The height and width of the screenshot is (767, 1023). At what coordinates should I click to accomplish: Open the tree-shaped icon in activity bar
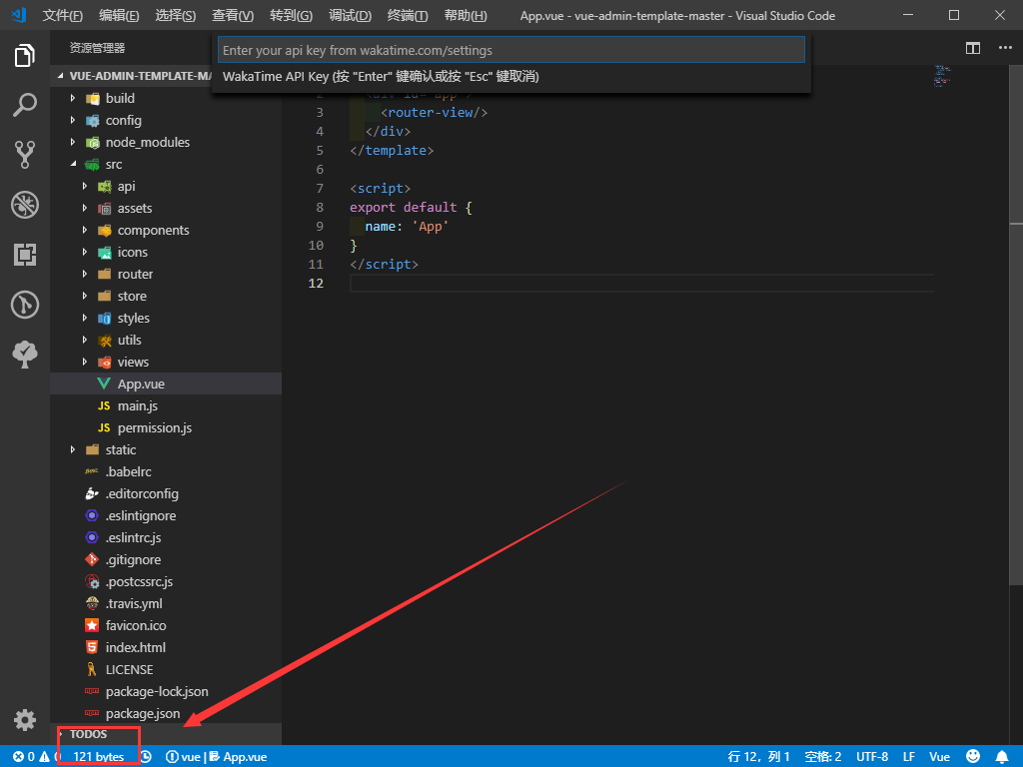(x=25, y=355)
